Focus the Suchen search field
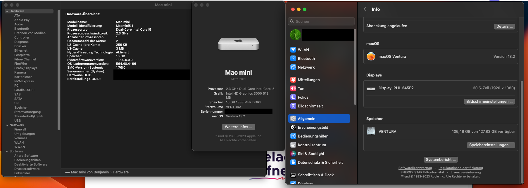 click(321, 21)
